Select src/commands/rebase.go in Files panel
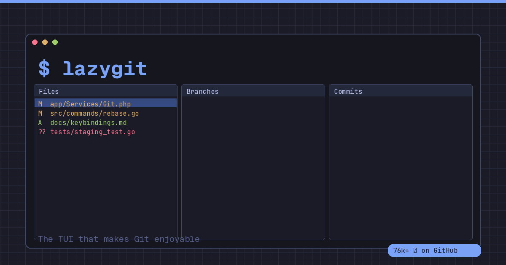The image size is (506, 265). 94,113
